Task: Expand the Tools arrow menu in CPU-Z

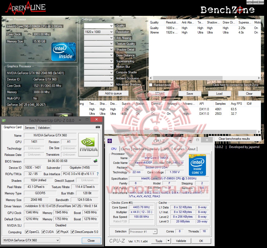Action: (x=168, y=241)
